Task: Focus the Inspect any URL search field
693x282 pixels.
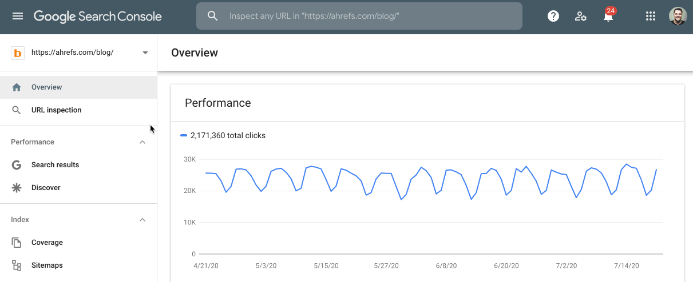Action: pyautogui.click(x=366, y=16)
